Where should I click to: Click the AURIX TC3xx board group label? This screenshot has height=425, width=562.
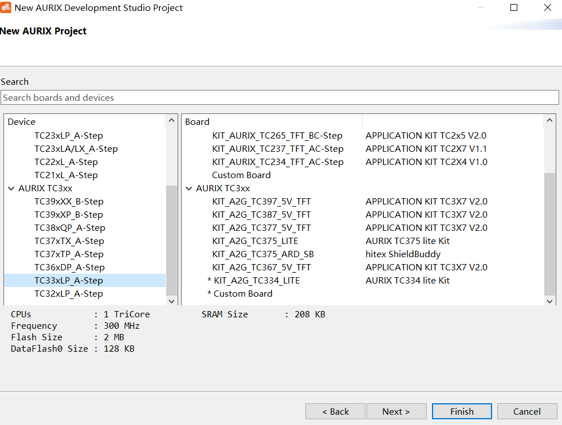click(223, 188)
